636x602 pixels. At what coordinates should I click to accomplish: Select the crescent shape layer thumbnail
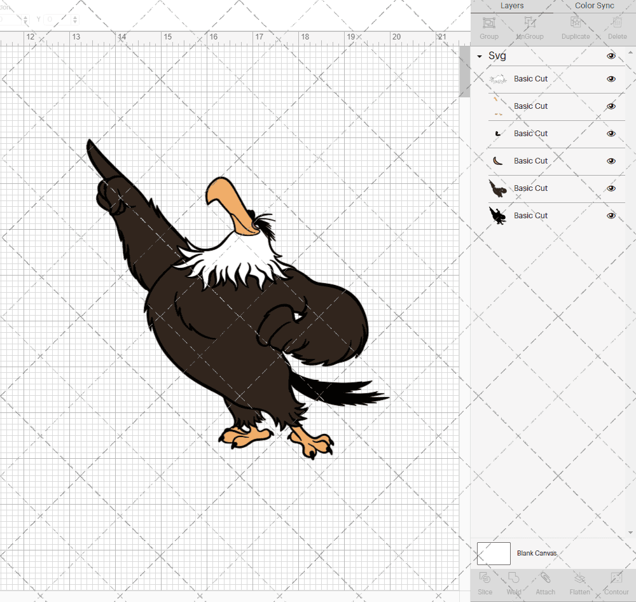click(x=498, y=161)
